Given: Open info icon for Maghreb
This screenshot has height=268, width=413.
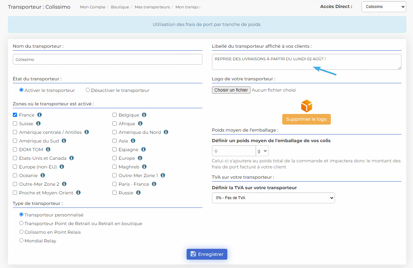Looking at the screenshot, I should pos(145,166).
